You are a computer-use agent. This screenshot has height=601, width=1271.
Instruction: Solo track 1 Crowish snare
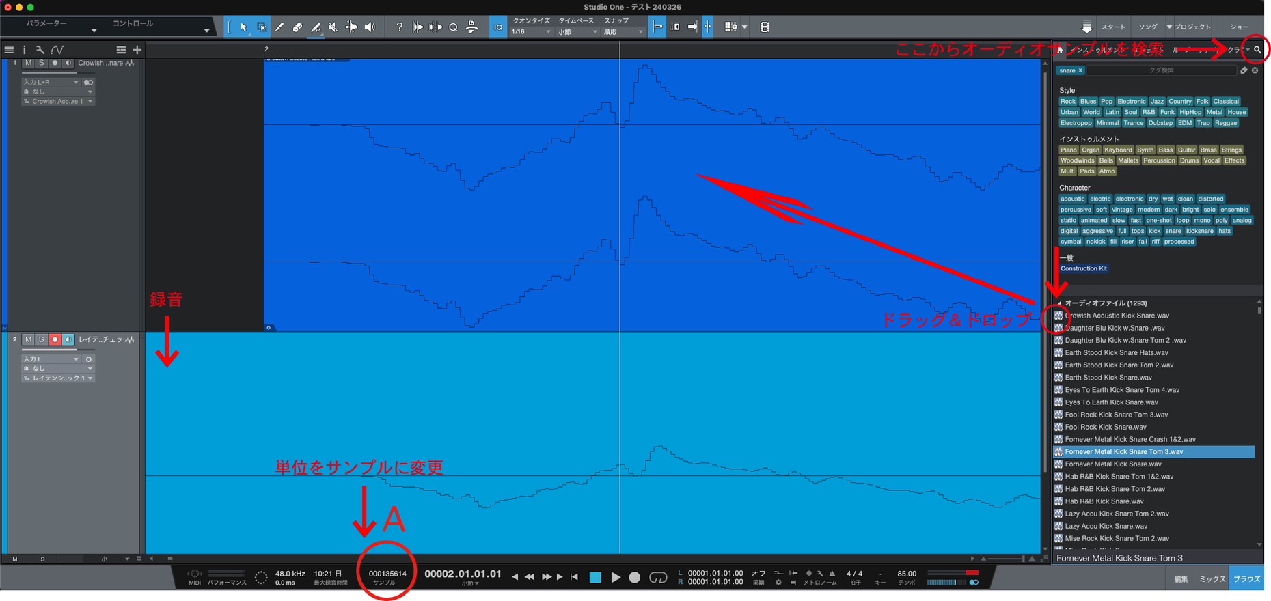coord(41,63)
